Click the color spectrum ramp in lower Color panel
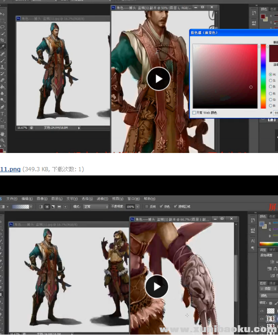This screenshot has width=278, height=335. tap(269, 244)
